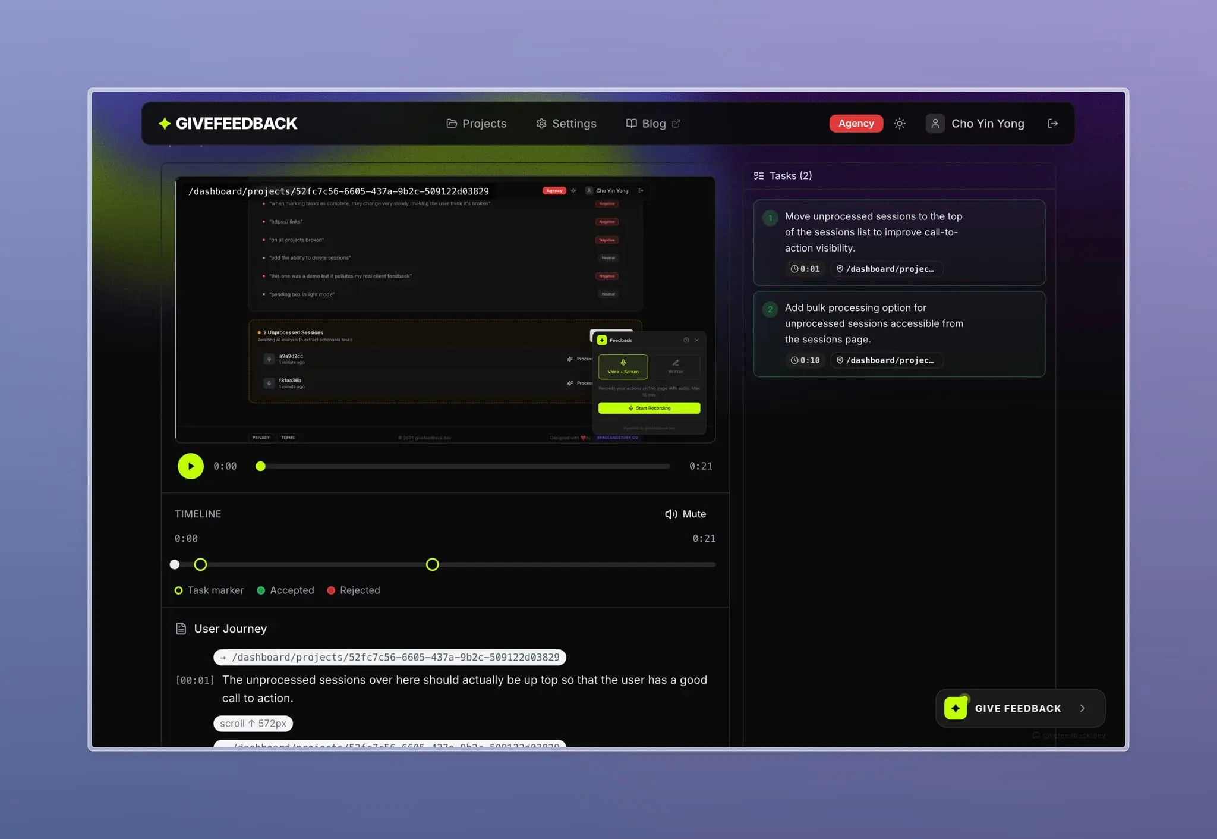Open the Settings page
Image resolution: width=1217 pixels, height=839 pixels.
click(566, 124)
